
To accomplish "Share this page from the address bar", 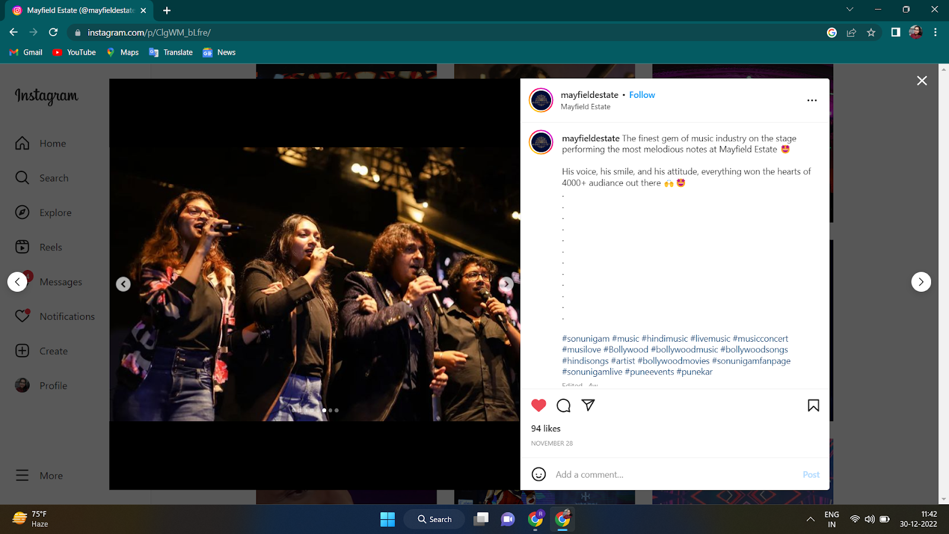I will [x=851, y=33].
